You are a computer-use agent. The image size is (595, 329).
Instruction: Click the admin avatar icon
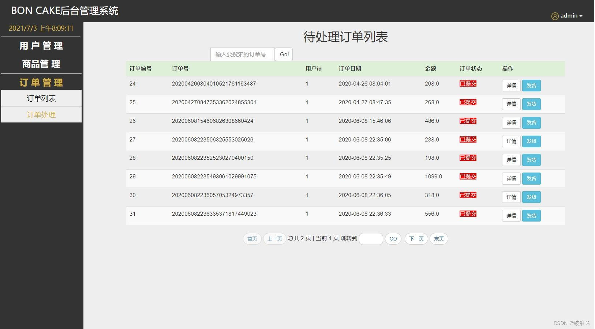point(555,16)
